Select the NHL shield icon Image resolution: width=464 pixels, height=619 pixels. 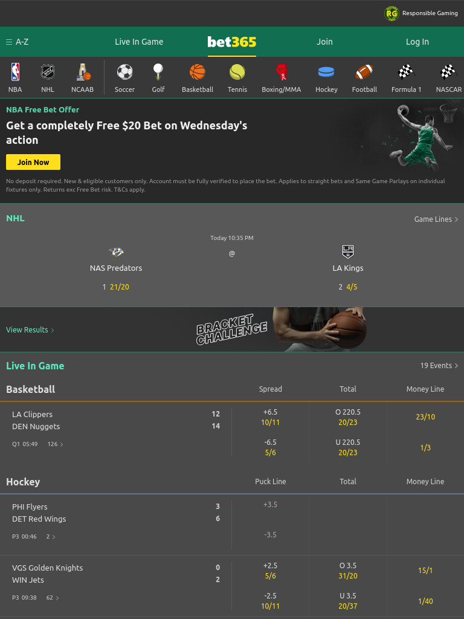pos(48,72)
